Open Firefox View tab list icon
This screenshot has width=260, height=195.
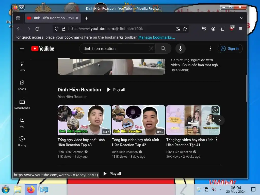click(18, 18)
